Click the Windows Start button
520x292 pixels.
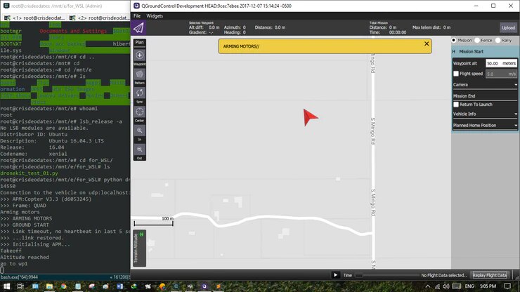coord(6,286)
